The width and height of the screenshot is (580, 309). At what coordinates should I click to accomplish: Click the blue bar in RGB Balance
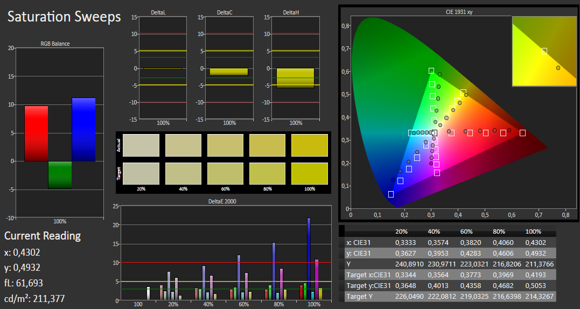pyautogui.click(x=83, y=129)
